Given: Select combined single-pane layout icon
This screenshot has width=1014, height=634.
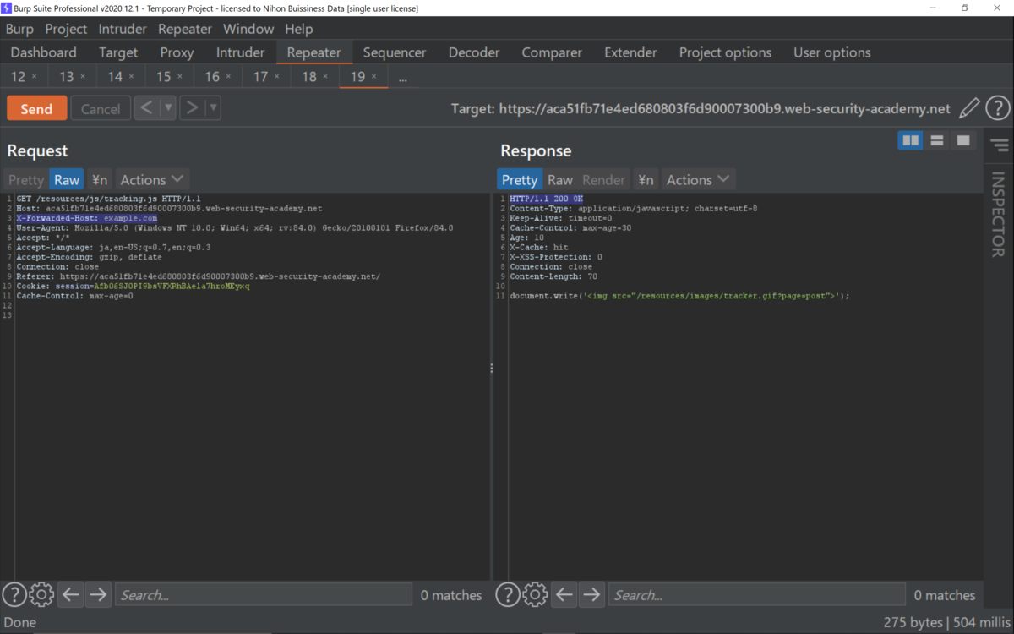Looking at the screenshot, I should pos(963,140).
